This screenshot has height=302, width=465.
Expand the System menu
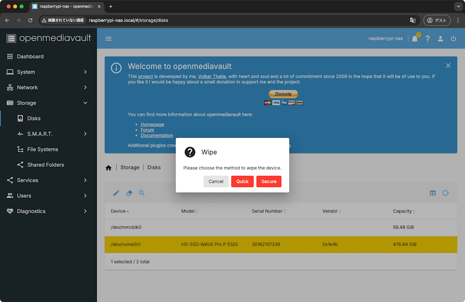(48, 72)
